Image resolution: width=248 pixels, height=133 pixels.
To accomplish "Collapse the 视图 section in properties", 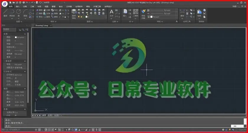I will (x=25, y=89).
